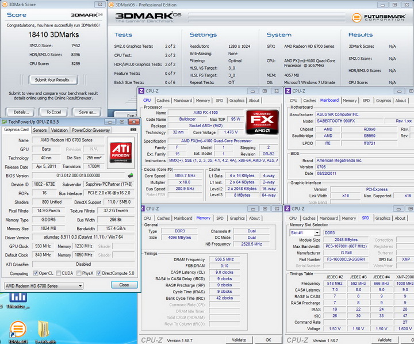Click the Specification AMD FX-4100 field
414x344 pixels.
[223, 141]
